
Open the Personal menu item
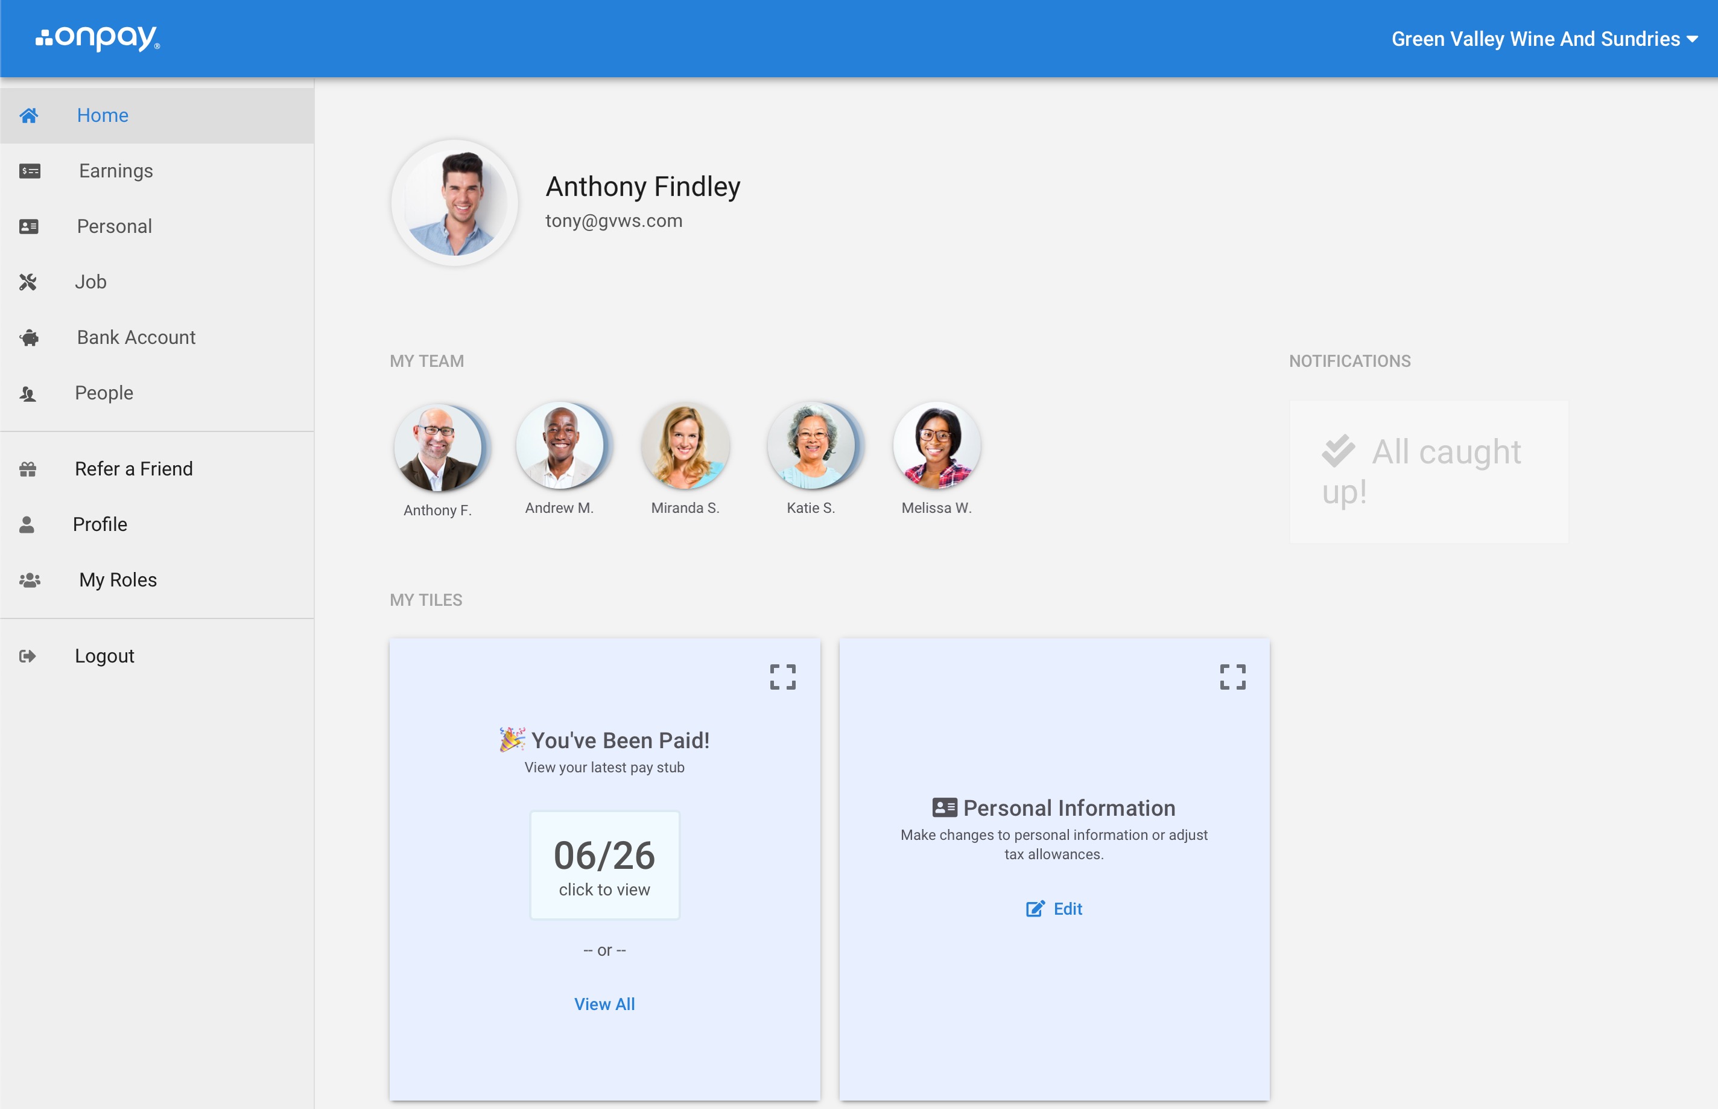pyautogui.click(x=115, y=226)
